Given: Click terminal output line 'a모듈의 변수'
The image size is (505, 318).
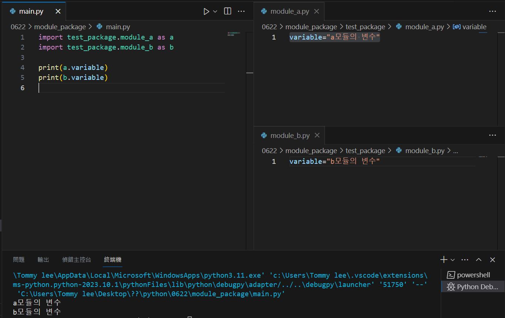Looking at the screenshot, I should tap(37, 303).
